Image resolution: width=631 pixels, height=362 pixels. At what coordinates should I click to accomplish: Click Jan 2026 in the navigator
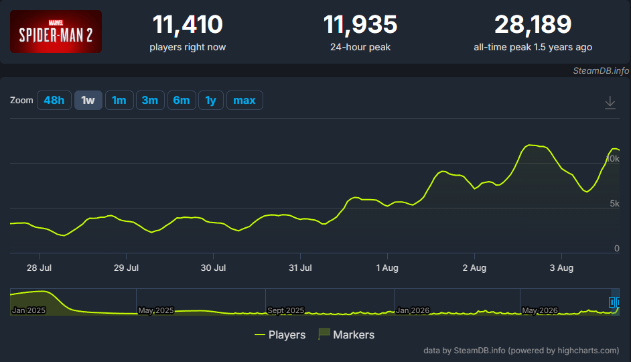tap(413, 310)
